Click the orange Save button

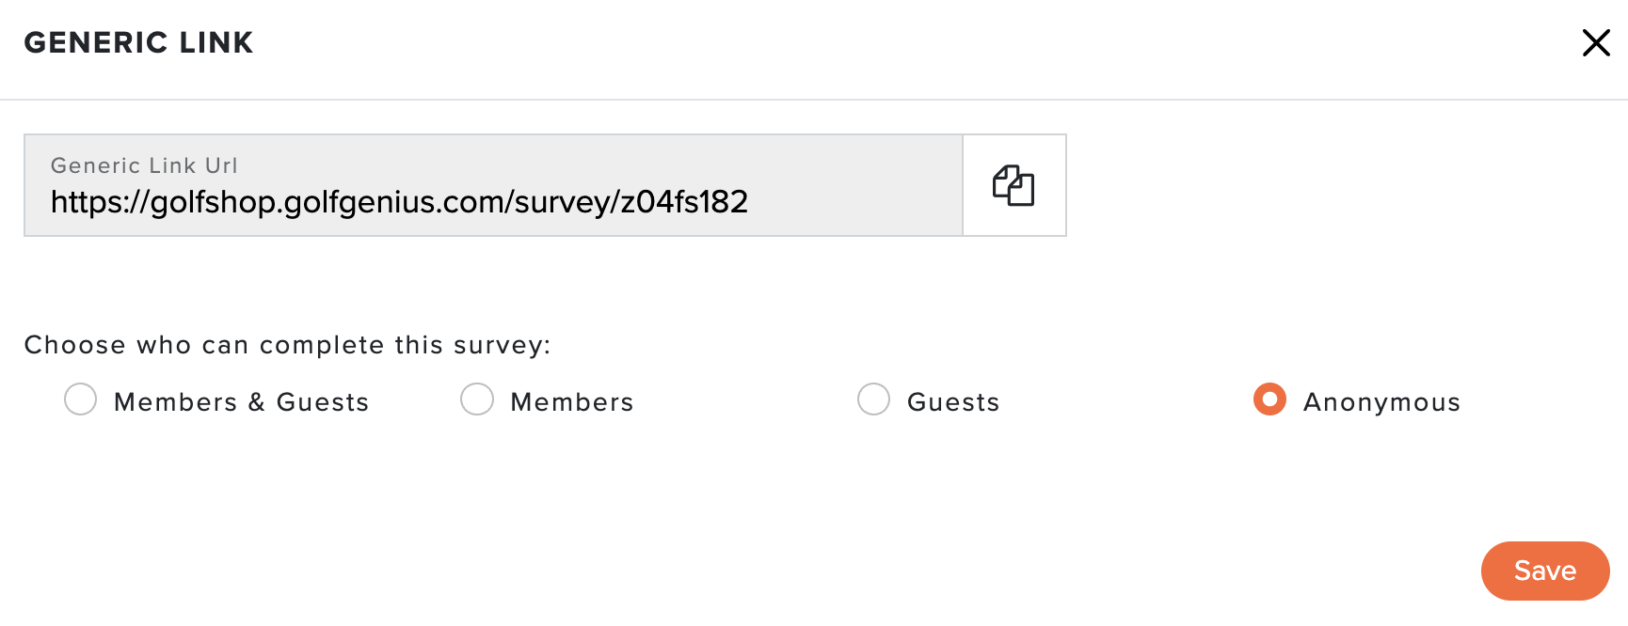point(1545,571)
